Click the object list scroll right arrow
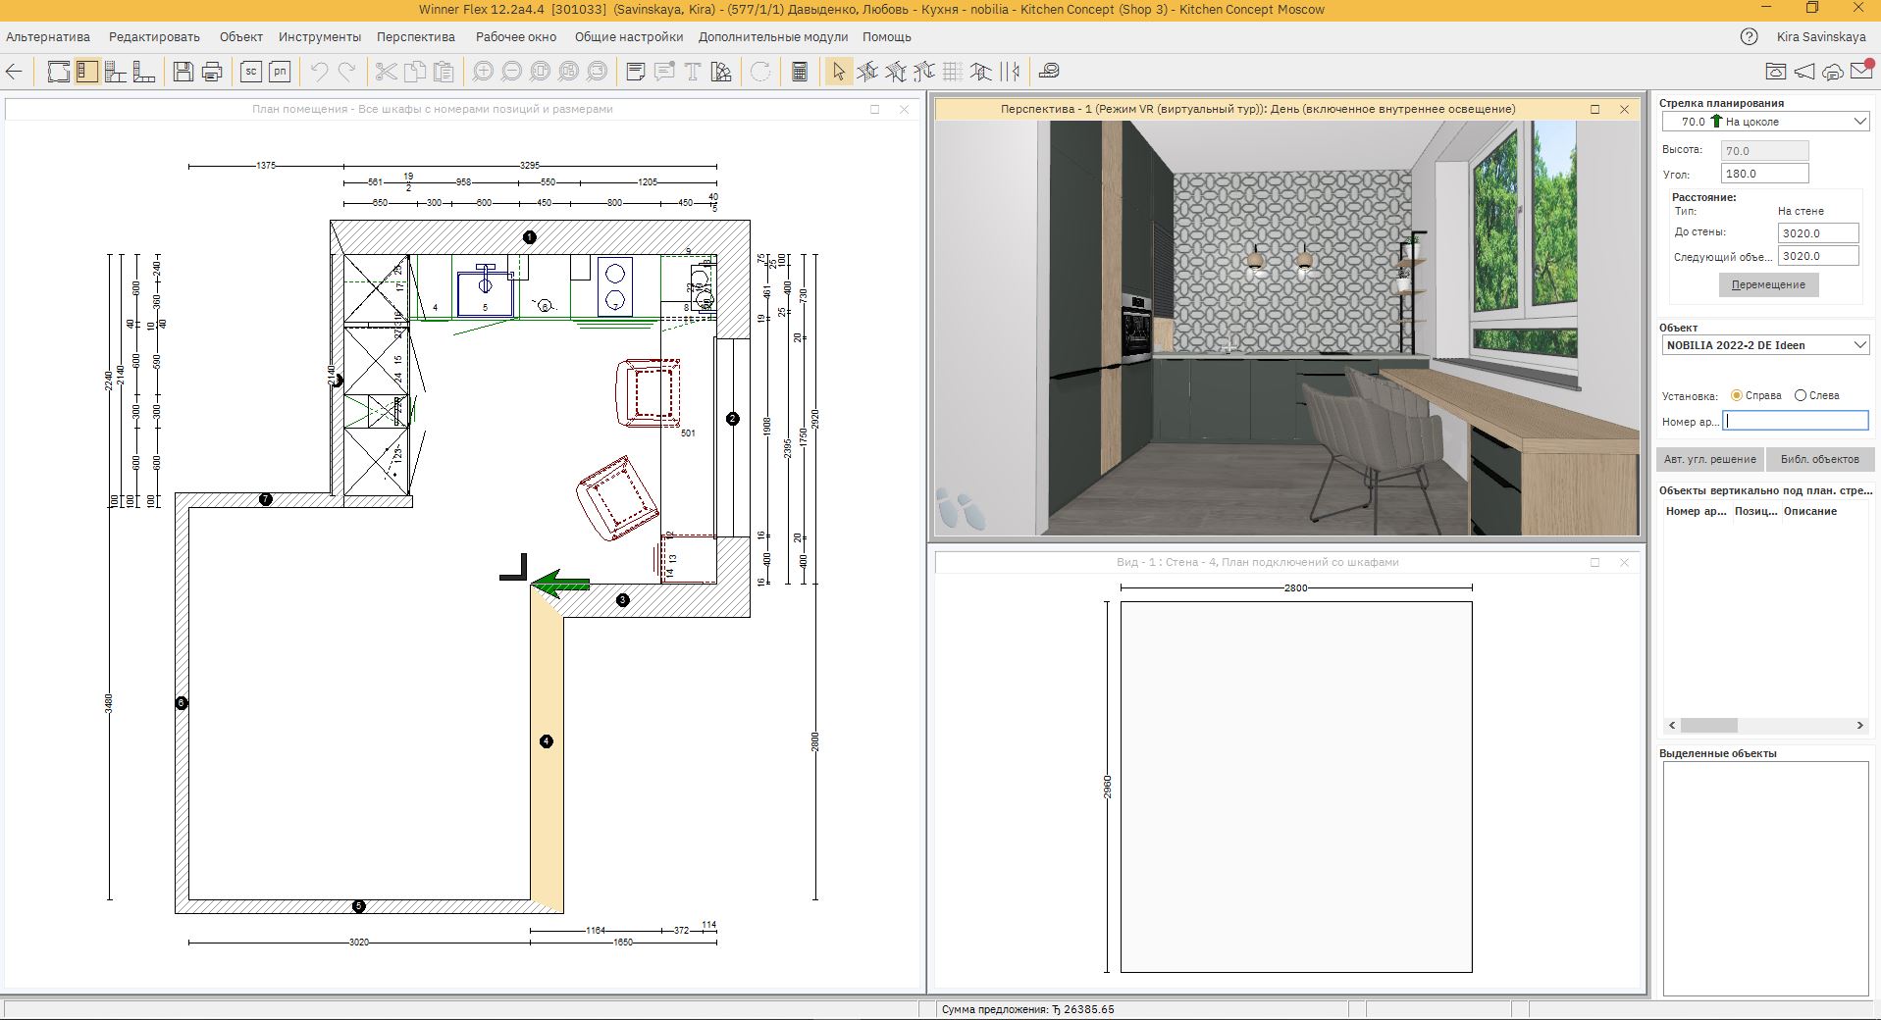 [1859, 726]
